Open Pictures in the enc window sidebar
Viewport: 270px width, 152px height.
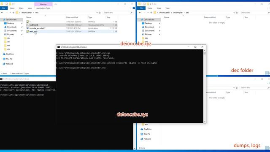point(11,35)
